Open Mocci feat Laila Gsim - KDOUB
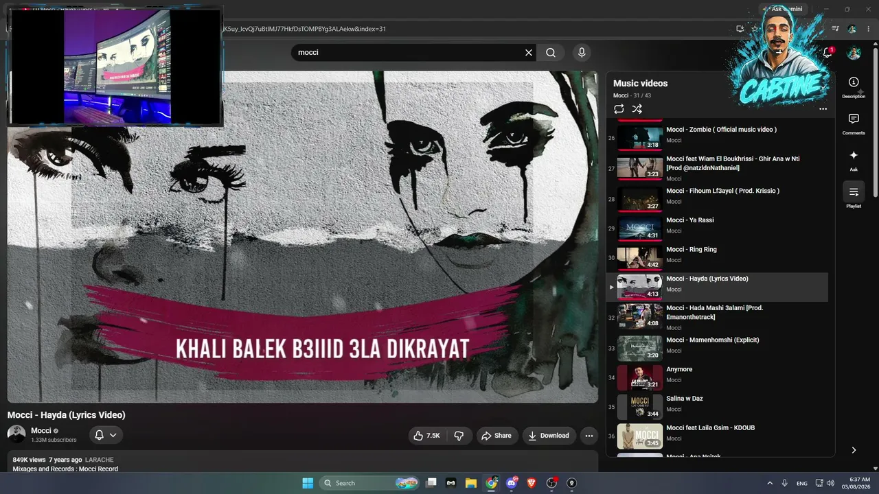This screenshot has height=494, width=879. click(717, 436)
